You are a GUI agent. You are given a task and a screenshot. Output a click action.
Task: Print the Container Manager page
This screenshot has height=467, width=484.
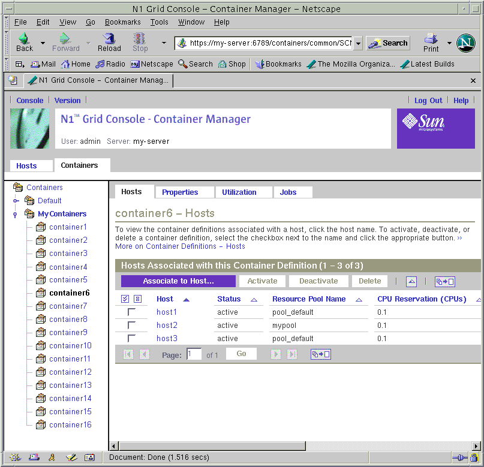pos(430,42)
